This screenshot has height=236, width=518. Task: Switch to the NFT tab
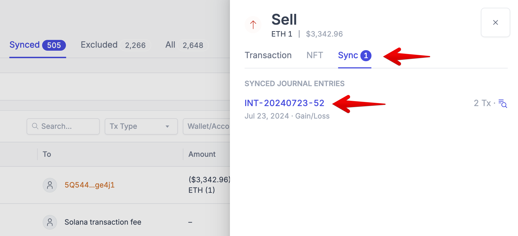315,55
